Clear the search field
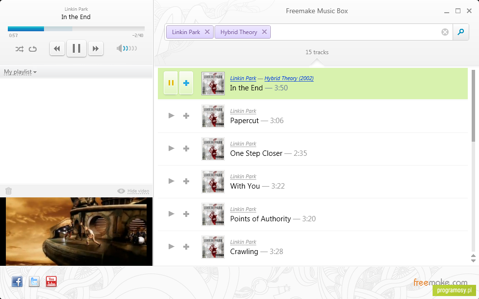 point(445,32)
